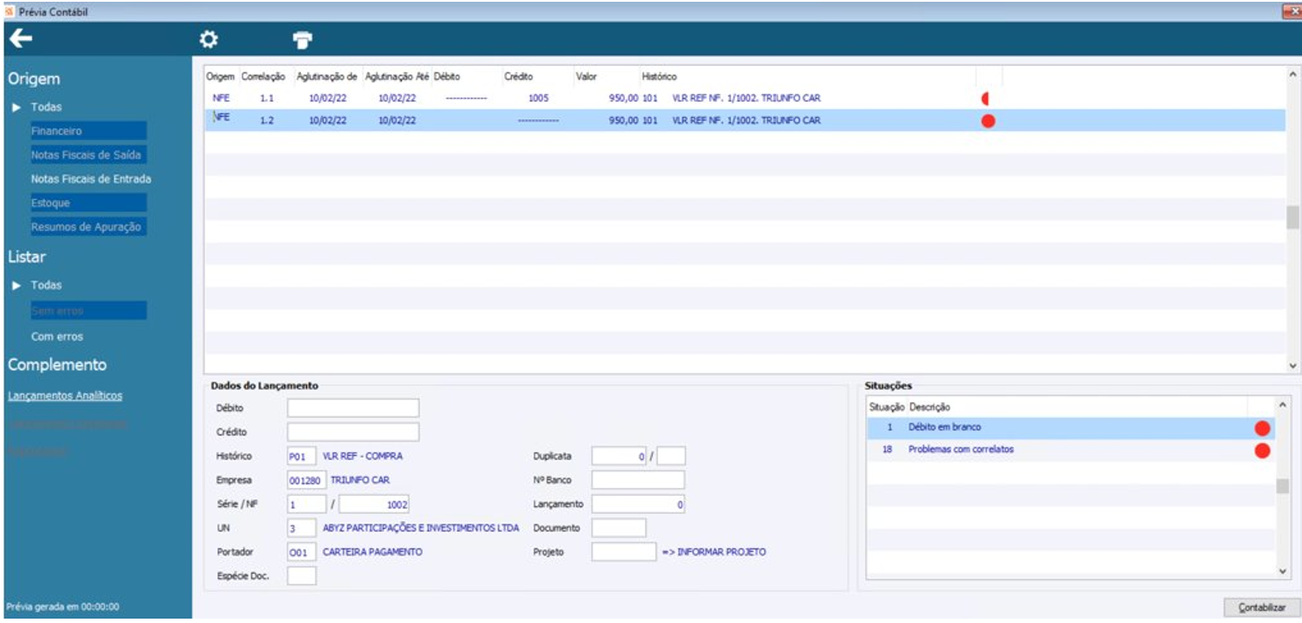Open Lançamentos Analíticos link
Viewport: 1302px width, 623px height.
(x=64, y=396)
